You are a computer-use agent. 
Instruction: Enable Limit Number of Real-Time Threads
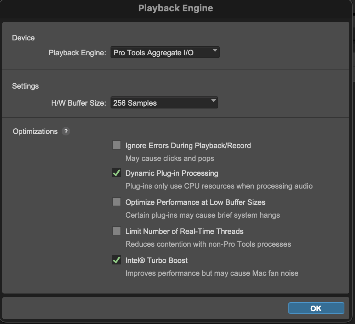tap(117, 231)
